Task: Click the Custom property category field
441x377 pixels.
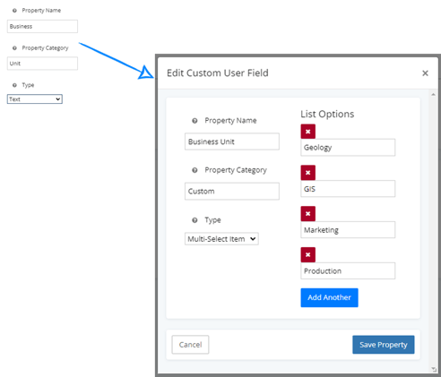Action: pos(232,191)
